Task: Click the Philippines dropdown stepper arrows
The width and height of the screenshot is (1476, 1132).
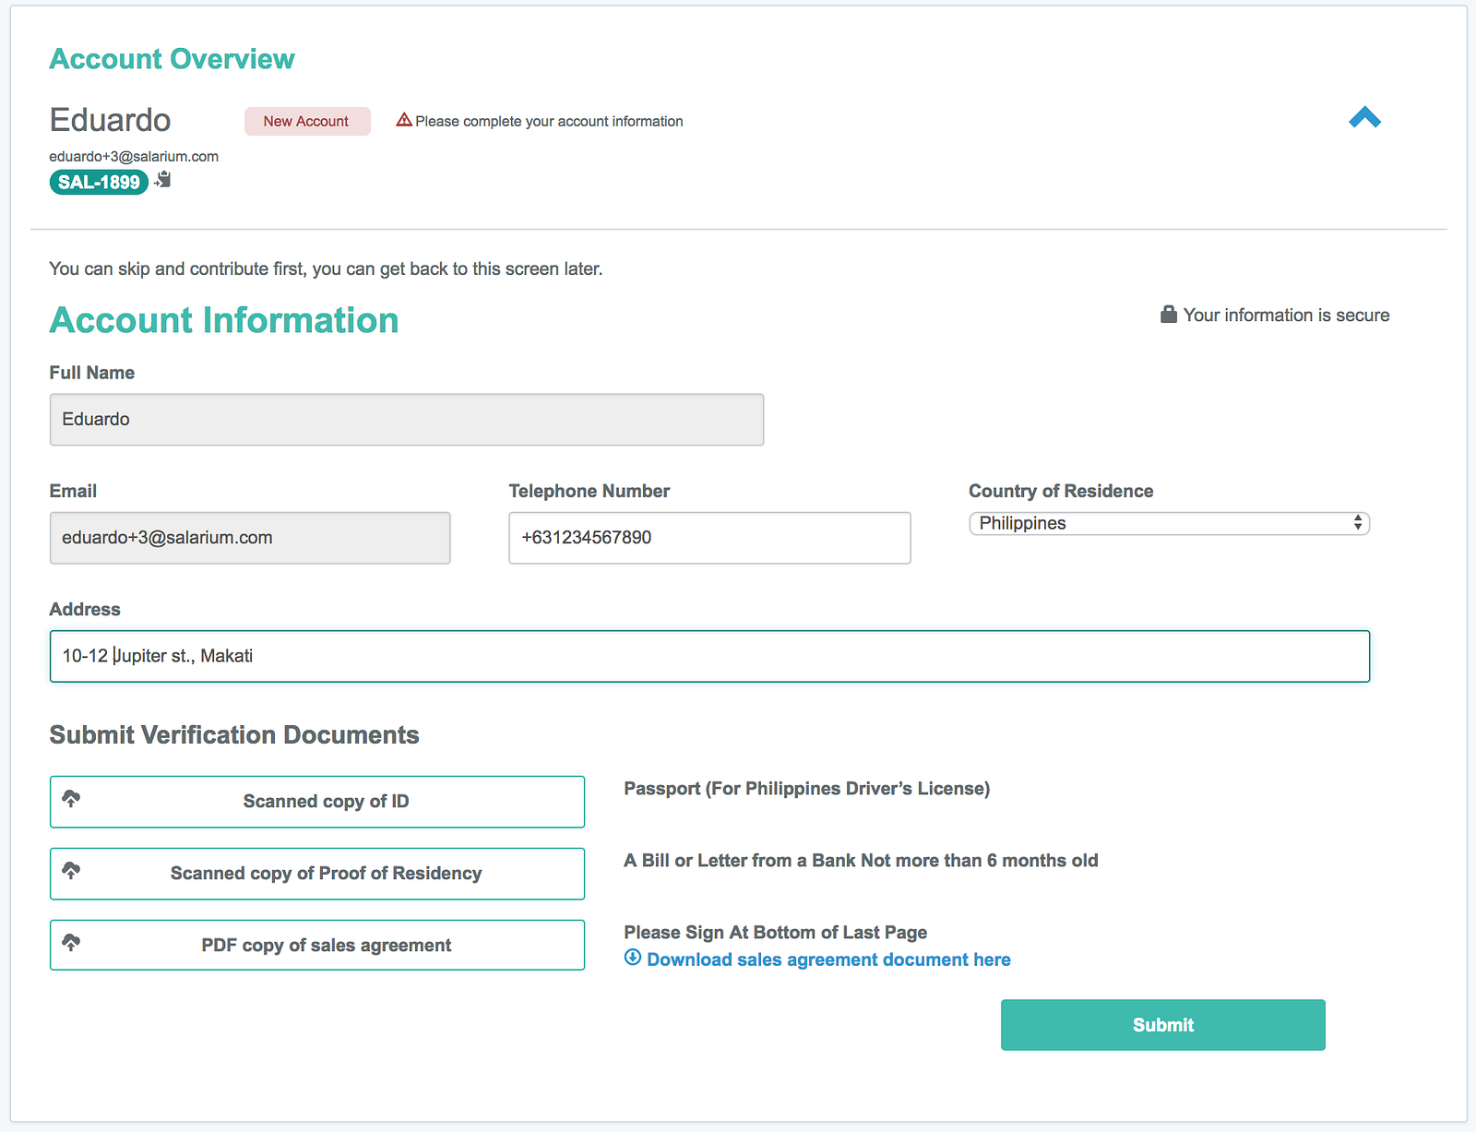Action: coord(1358,522)
